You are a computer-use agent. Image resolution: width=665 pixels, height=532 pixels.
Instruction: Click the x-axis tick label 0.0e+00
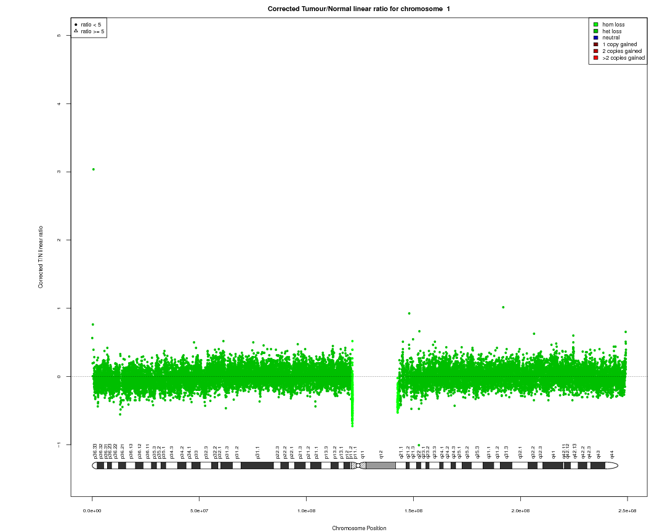pyautogui.click(x=92, y=511)
